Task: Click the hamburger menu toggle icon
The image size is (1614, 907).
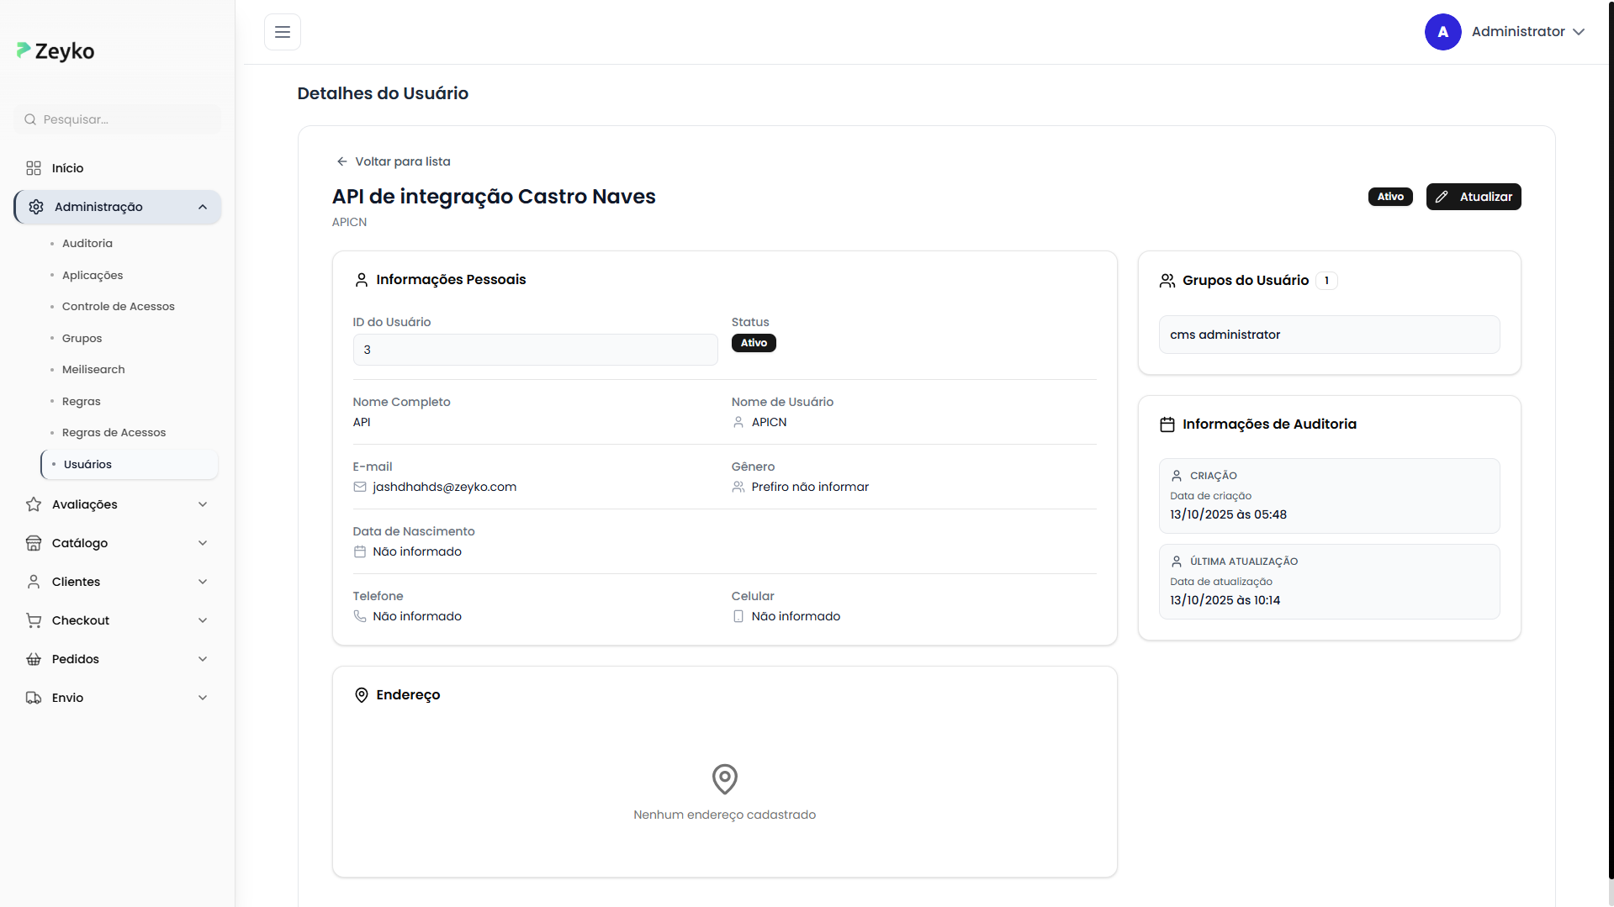Action: click(x=283, y=32)
